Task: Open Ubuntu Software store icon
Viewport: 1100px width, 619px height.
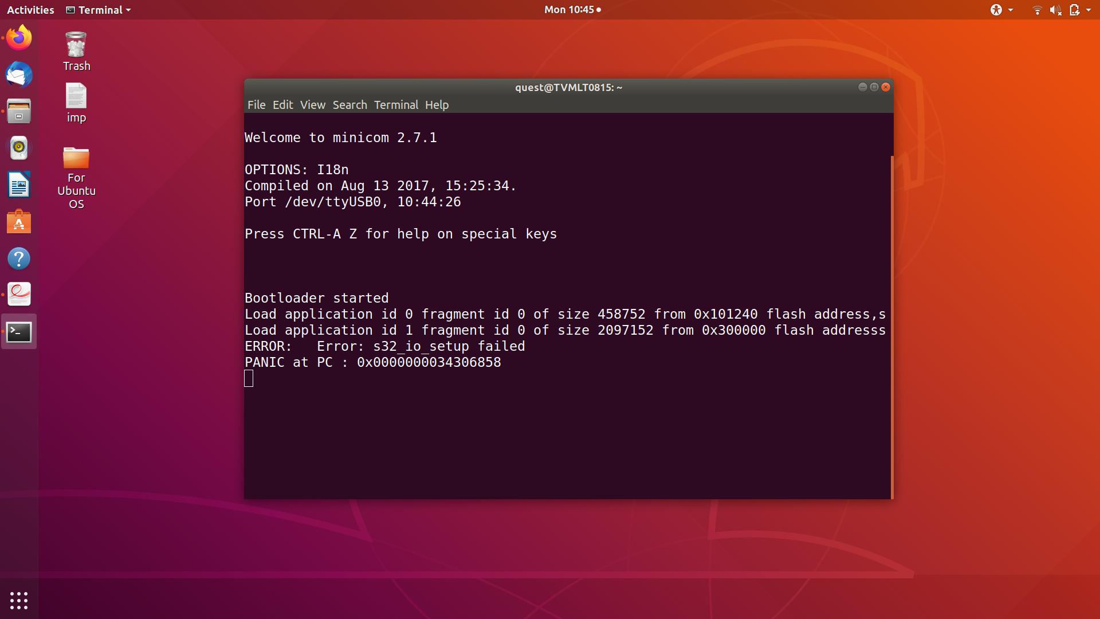Action: point(19,222)
